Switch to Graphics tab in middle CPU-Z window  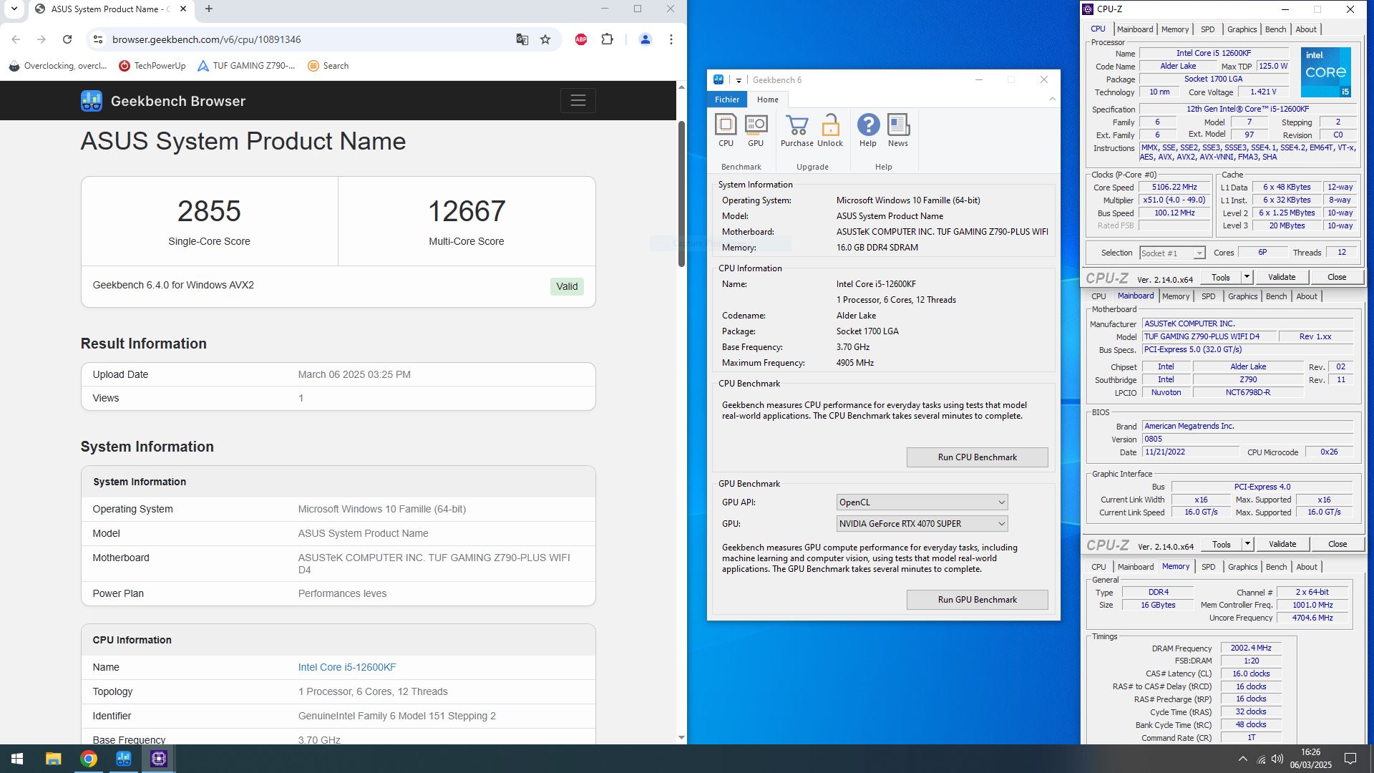click(1242, 296)
